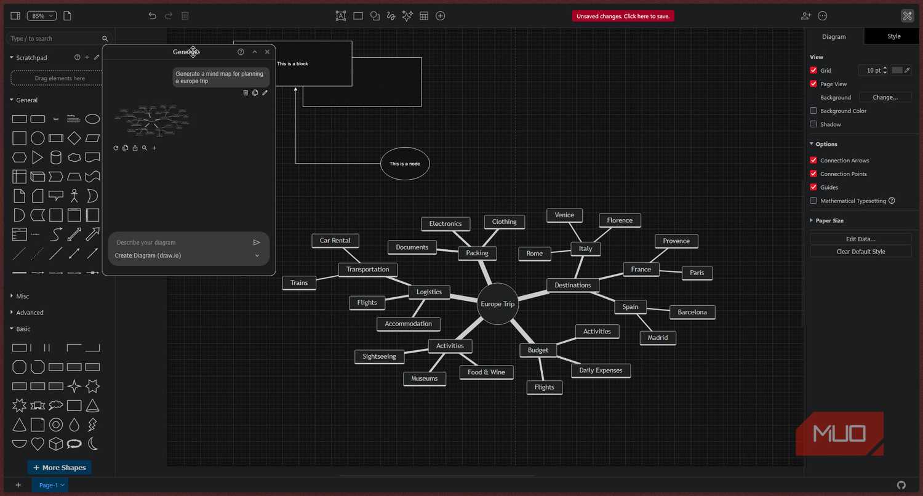
Task: Disable the Guides checkbox
Action: (x=813, y=187)
